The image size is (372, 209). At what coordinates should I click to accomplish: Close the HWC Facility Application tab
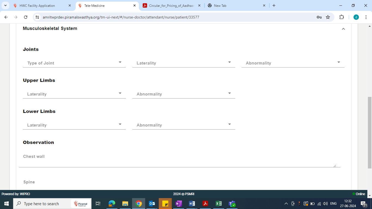(69, 5)
